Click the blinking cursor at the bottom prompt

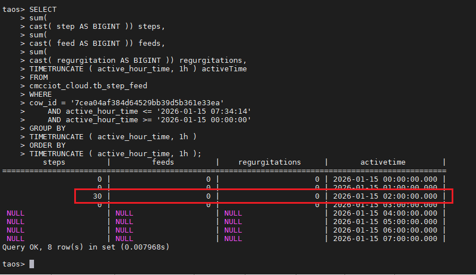(32, 264)
